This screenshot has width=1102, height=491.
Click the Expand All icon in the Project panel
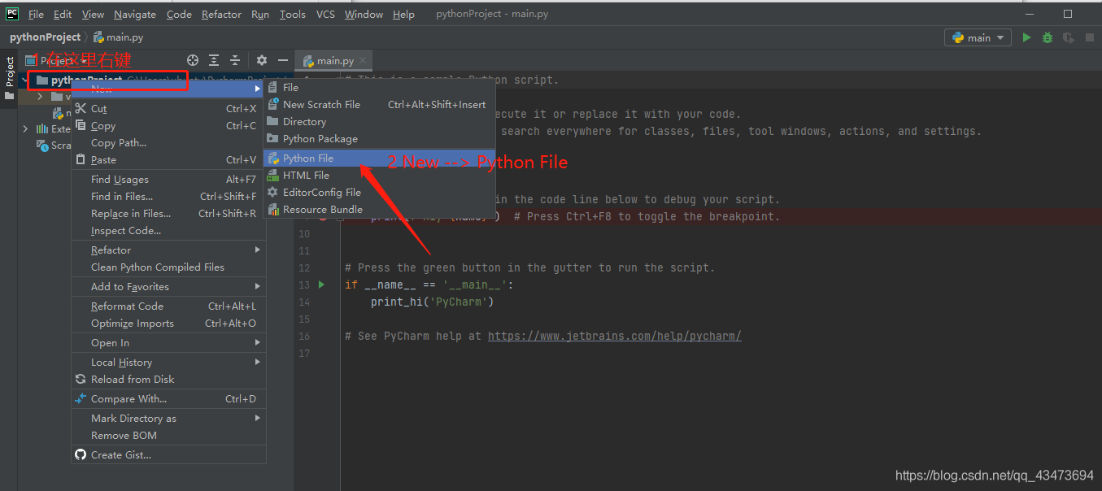click(214, 60)
